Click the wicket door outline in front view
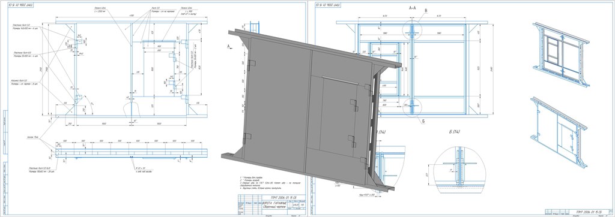The width and height of the screenshot is (615, 217). click(x=159, y=68)
